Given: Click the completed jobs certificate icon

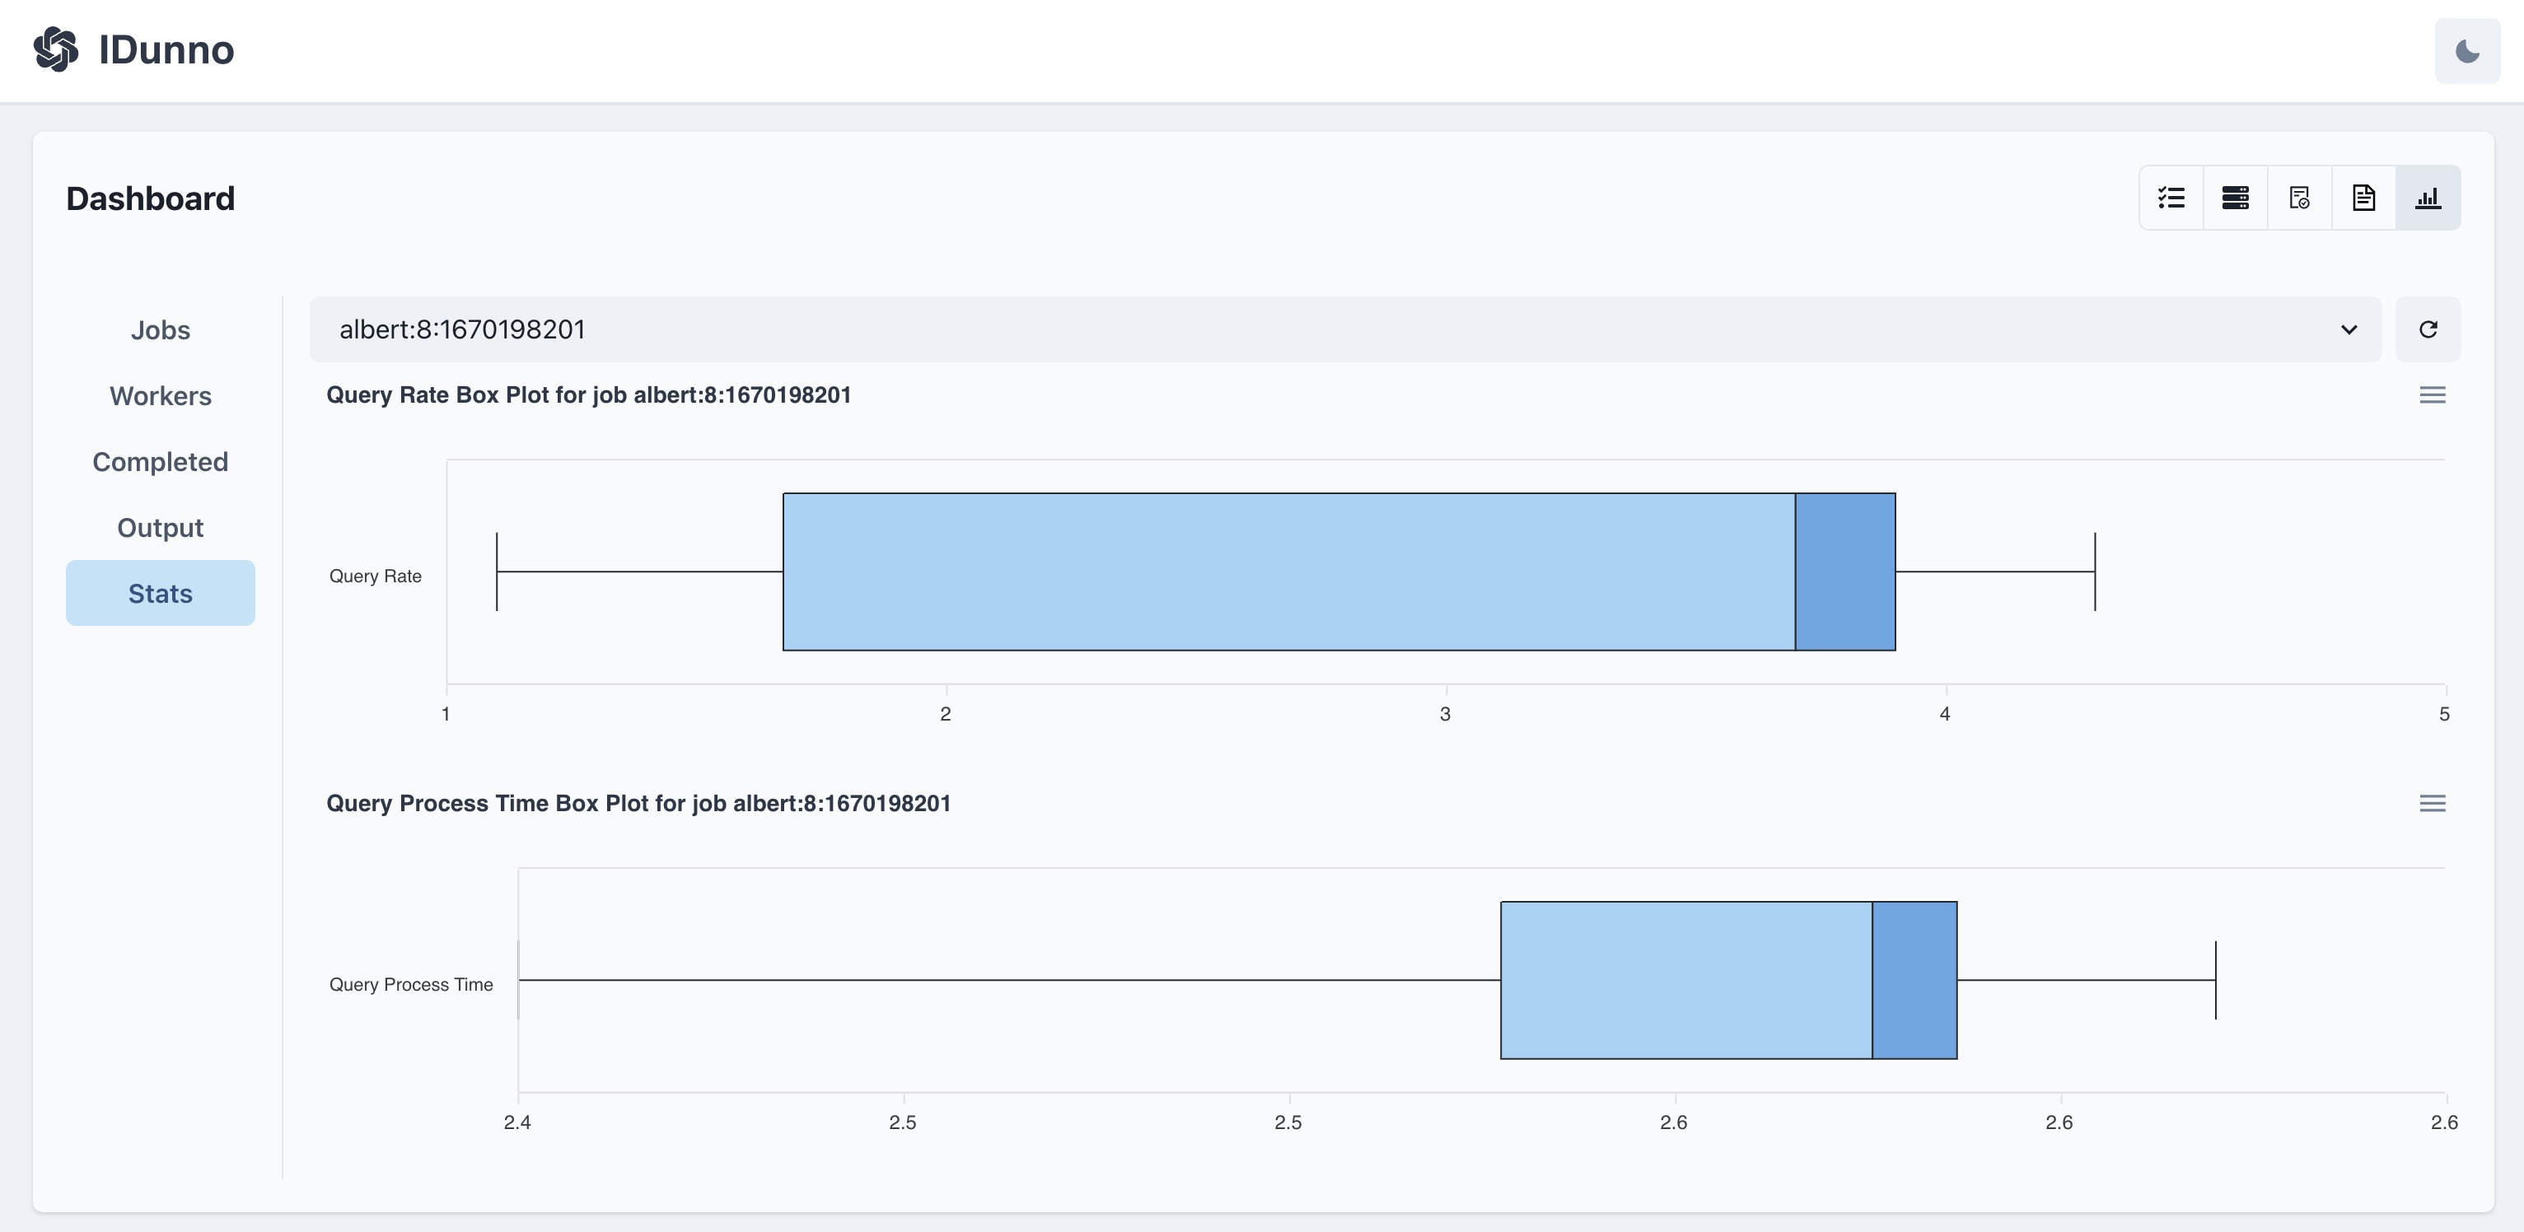Looking at the screenshot, I should pyautogui.click(x=2298, y=198).
